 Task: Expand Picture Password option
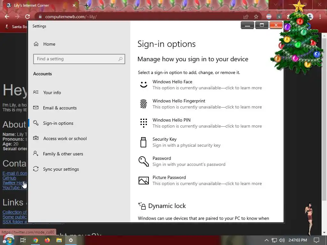click(200, 181)
